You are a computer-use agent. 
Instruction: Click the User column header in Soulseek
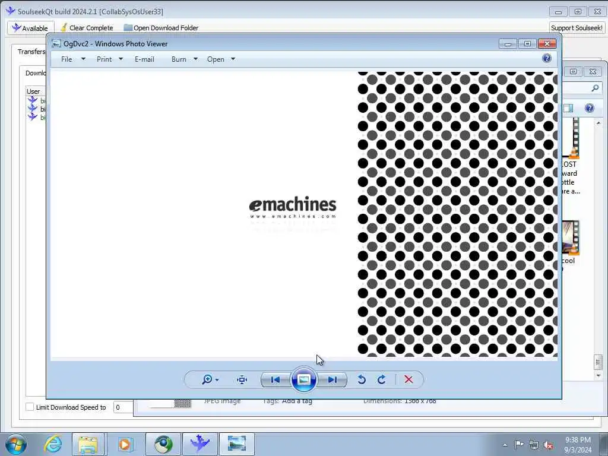[x=35, y=91]
